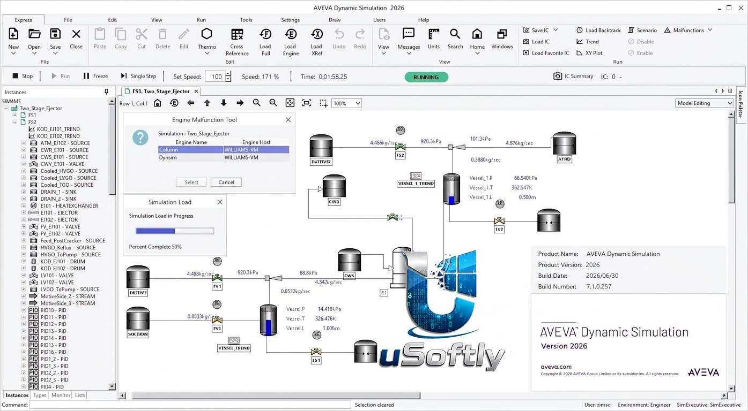Click the Command input field
The width and height of the screenshot is (748, 411).
[190, 405]
